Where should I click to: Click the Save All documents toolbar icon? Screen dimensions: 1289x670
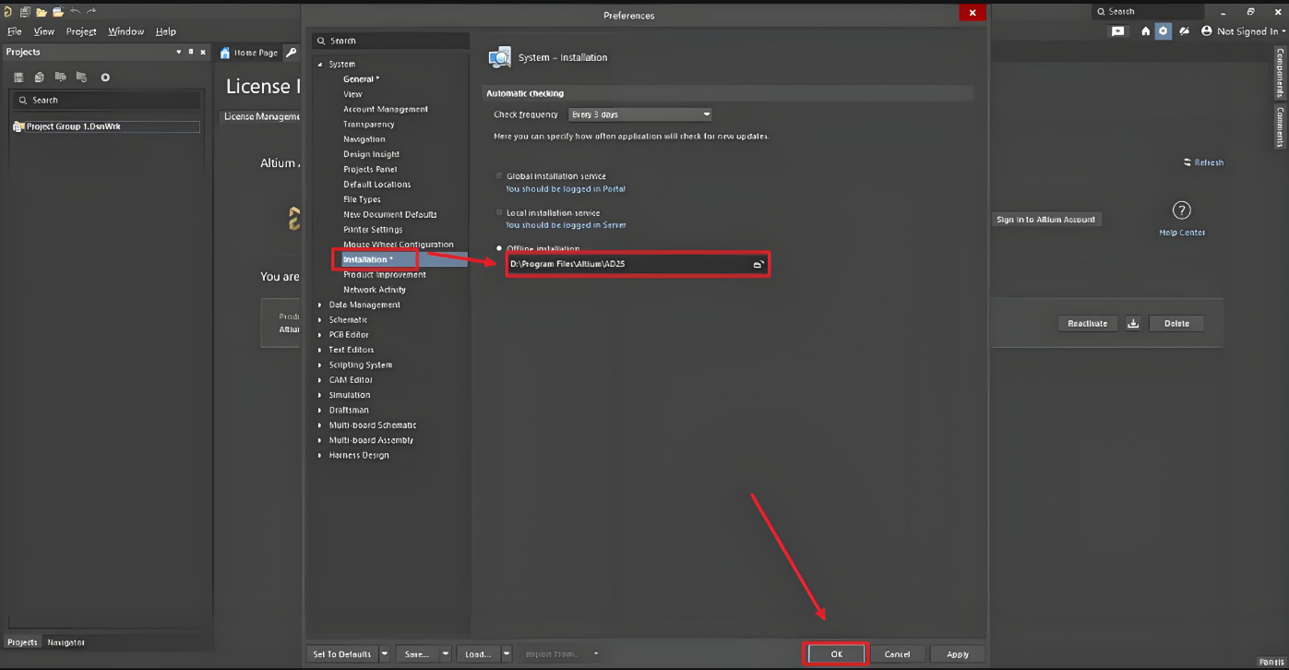25,12
